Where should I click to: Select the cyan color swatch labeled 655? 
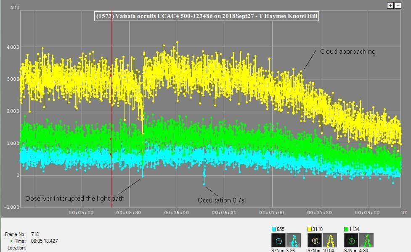point(274,229)
